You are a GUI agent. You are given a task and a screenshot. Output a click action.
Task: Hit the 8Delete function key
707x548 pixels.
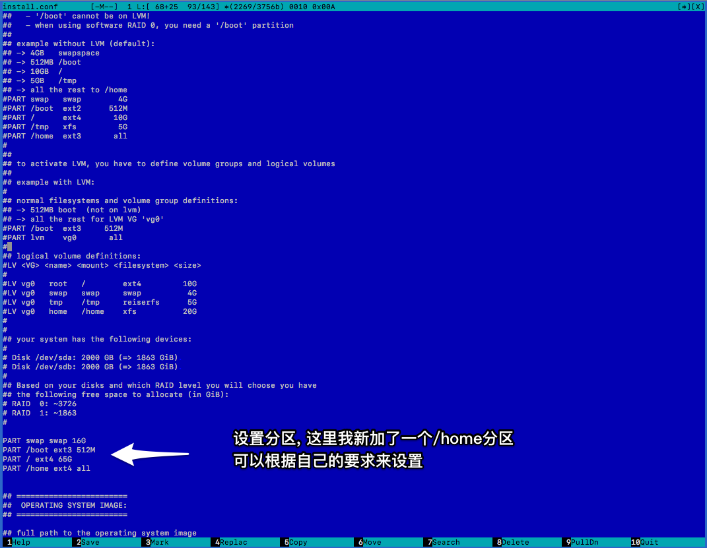click(515, 542)
